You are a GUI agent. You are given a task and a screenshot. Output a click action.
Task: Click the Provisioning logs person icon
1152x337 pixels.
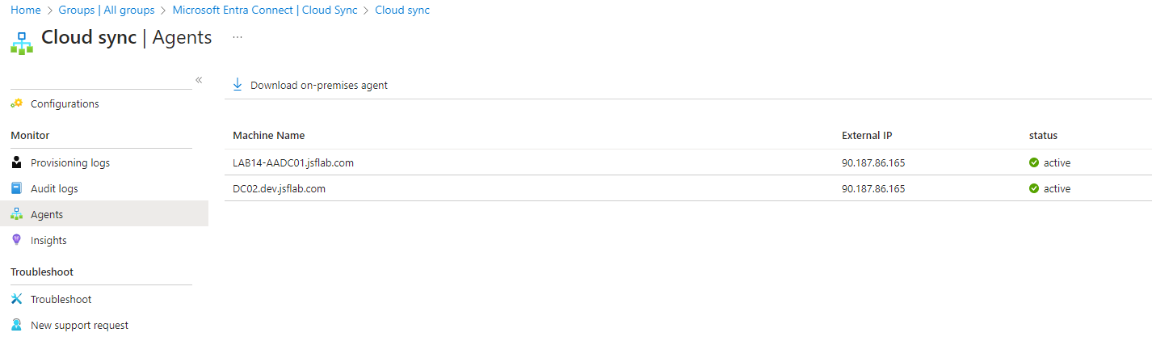[17, 162]
